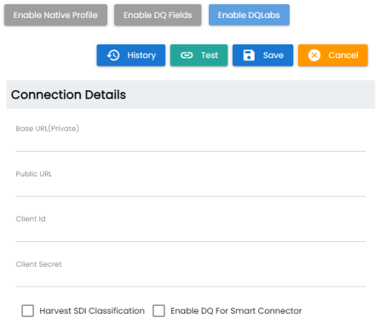Click the circled X icon beside Cancel

[314, 55]
